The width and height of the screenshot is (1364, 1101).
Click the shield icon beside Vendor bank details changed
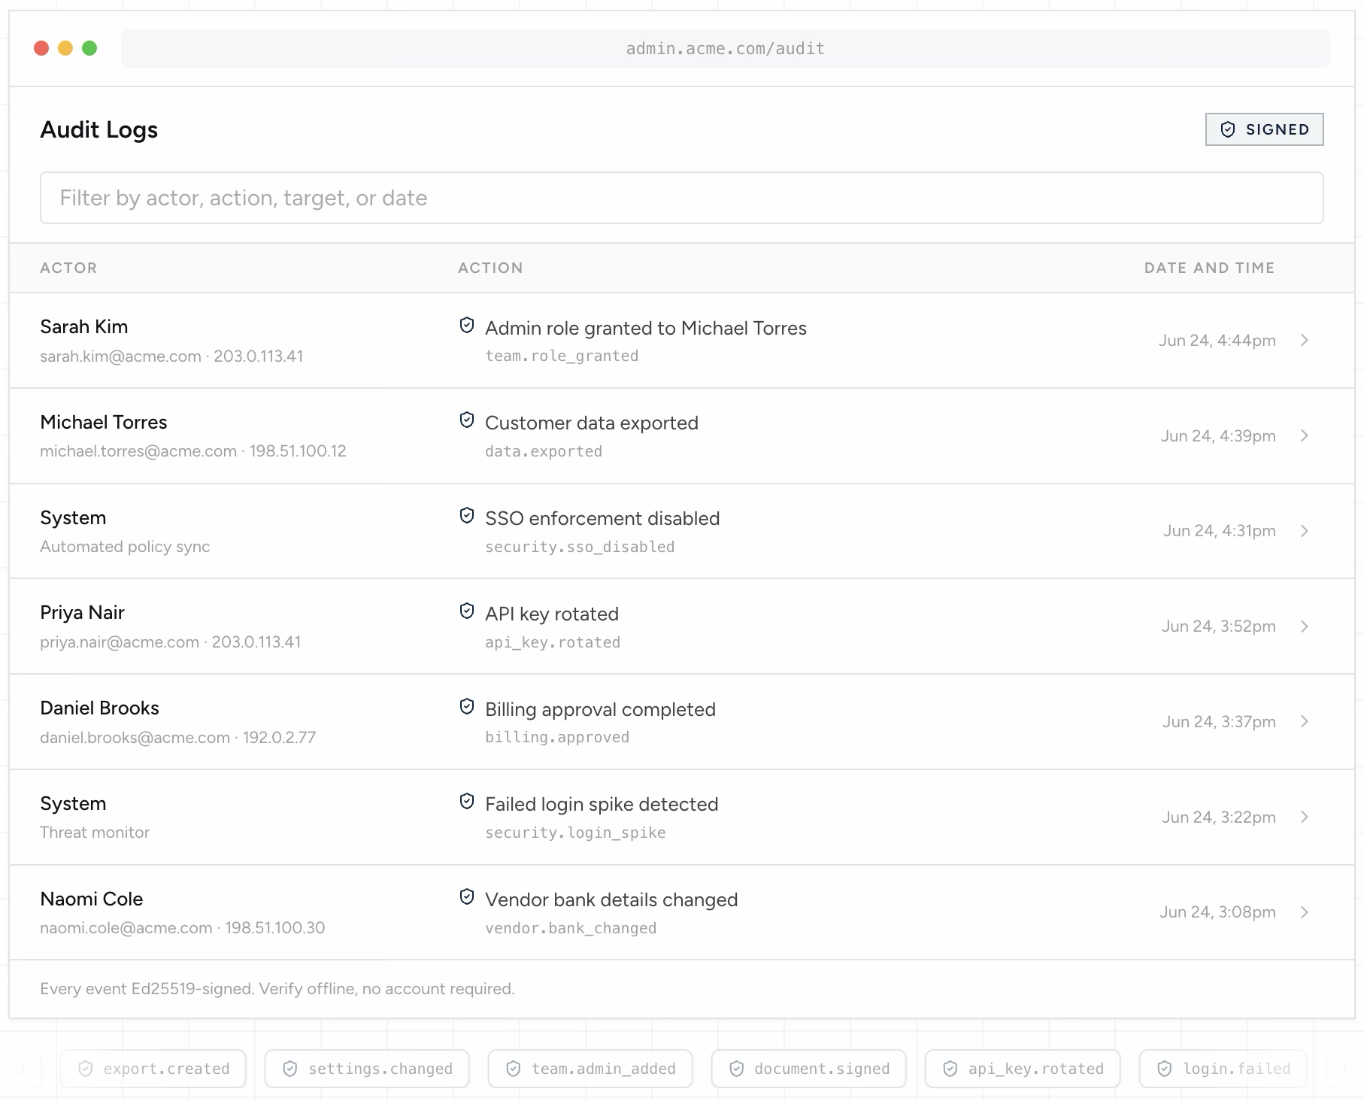click(x=467, y=896)
